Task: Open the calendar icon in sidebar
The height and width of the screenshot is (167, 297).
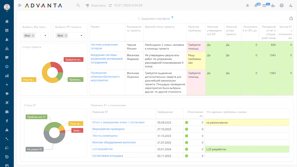Action: point(7,30)
